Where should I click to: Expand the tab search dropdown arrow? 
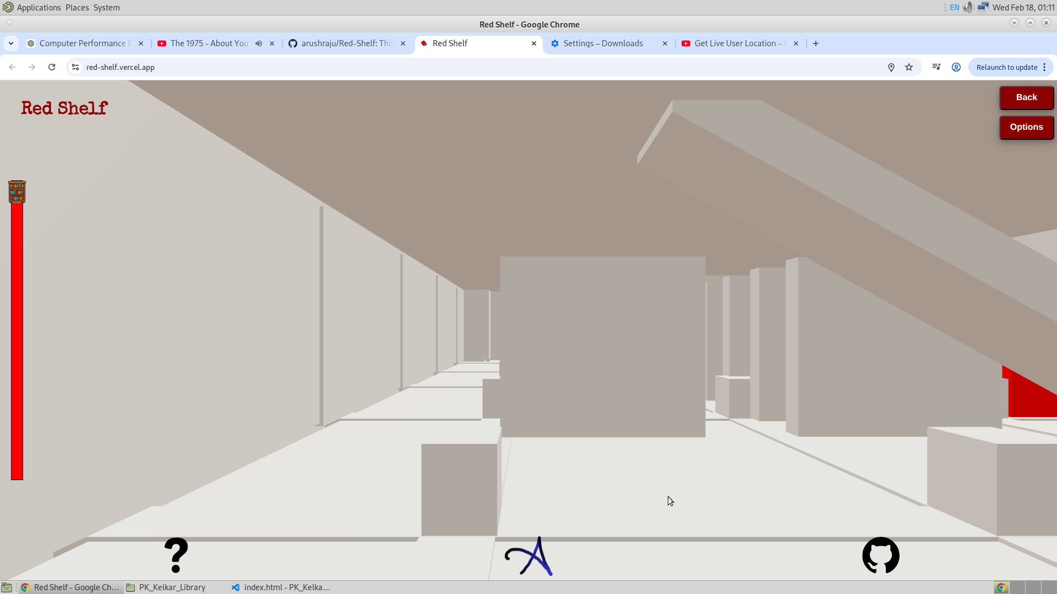[11, 43]
